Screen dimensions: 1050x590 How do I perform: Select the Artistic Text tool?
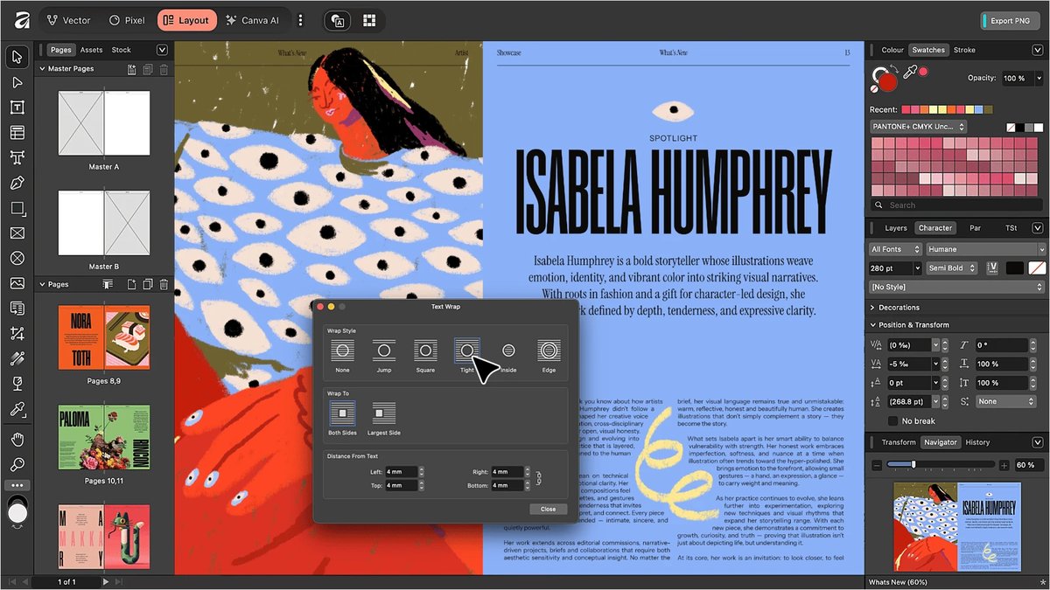pyautogui.click(x=17, y=158)
